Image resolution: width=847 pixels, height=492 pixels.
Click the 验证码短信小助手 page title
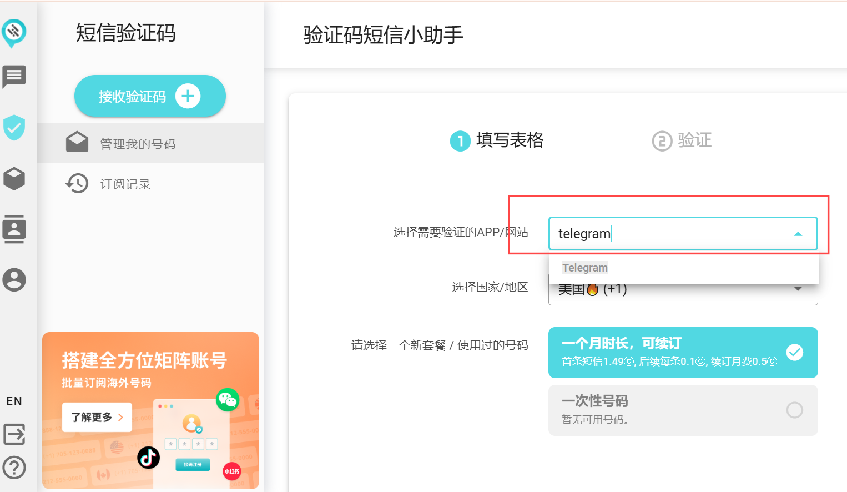click(x=383, y=35)
